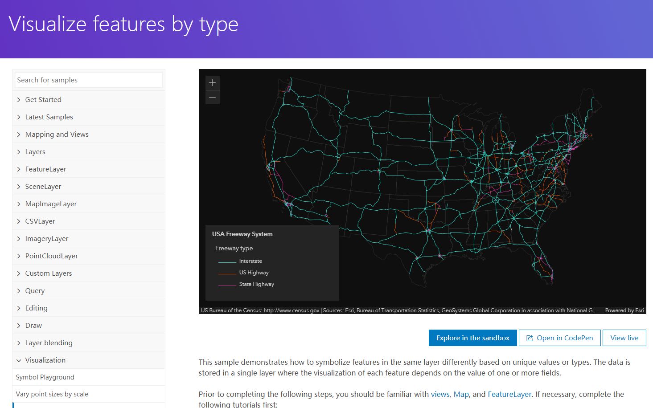Open the FeatureLayer hyperlink
Image resolution: width=653 pixels, height=408 pixels.
coord(509,394)
